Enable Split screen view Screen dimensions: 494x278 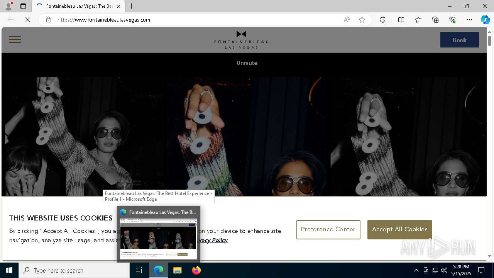[401, 20]
